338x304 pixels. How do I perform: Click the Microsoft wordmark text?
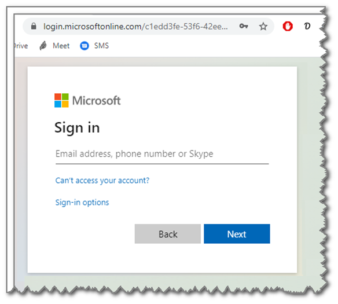[96, 101]
